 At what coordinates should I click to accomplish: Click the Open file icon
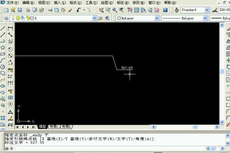[13, 10]
